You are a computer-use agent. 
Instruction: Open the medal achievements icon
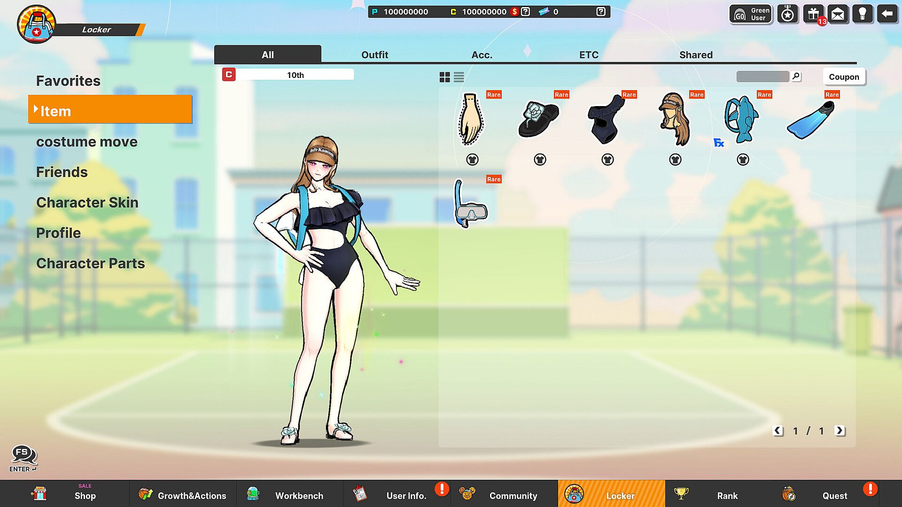[x=788, y=14]
